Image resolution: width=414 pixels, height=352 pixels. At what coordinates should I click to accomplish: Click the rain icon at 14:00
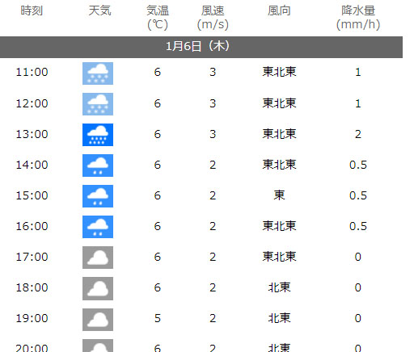click(x=98, y=166)
